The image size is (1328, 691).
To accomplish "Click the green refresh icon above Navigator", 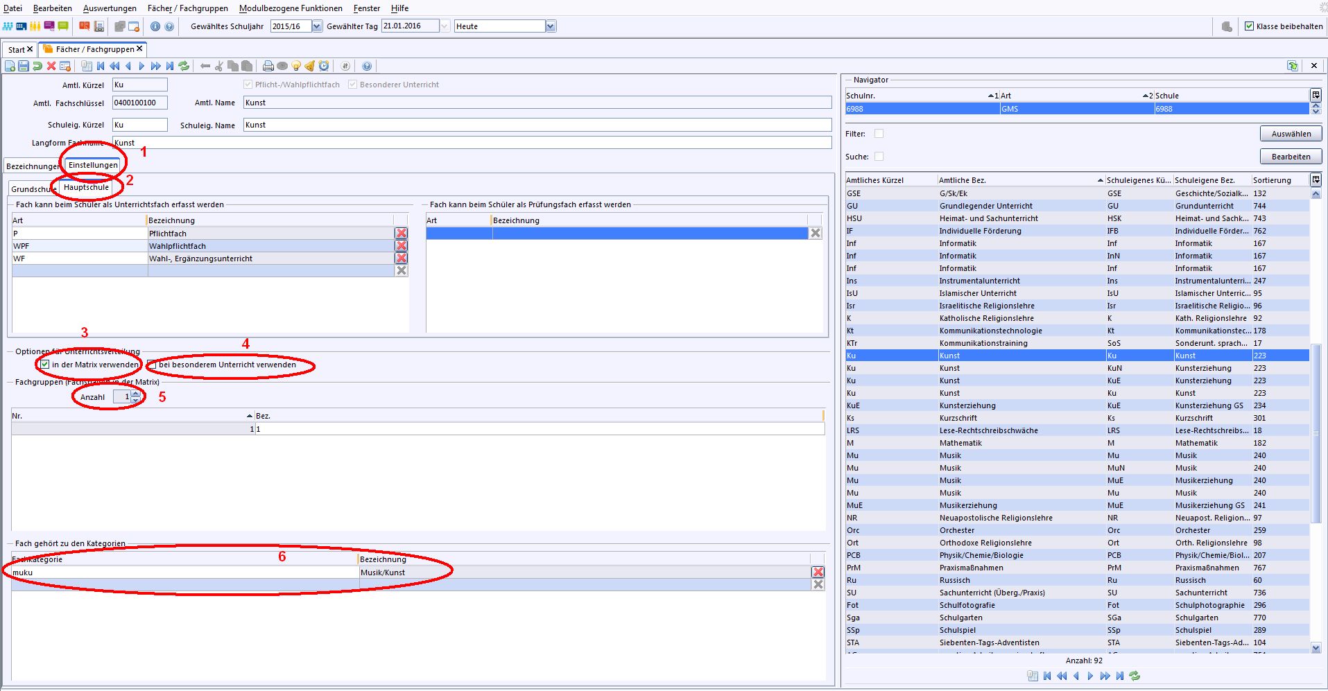I will 1293,66.
